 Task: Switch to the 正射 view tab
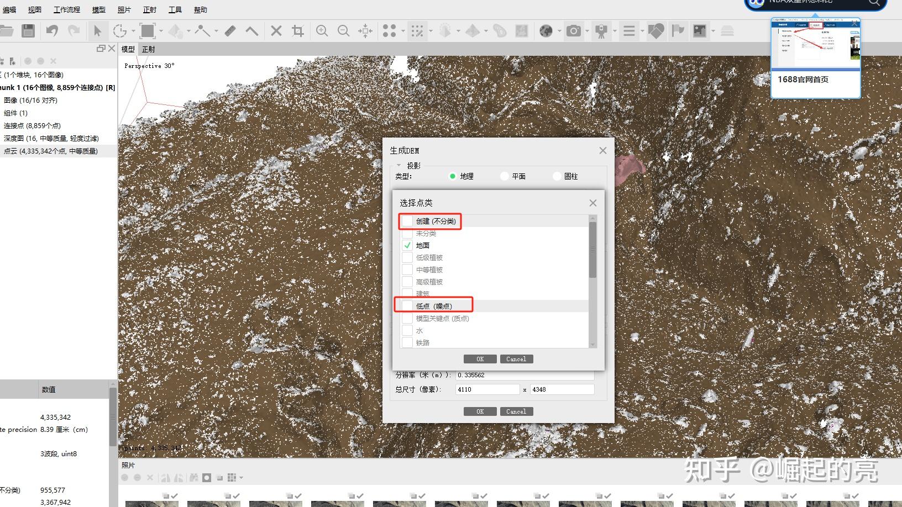[148, 49]
